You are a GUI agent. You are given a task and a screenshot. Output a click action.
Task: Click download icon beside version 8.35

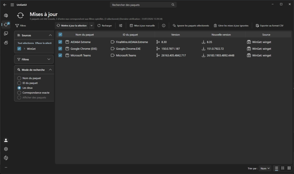203,42
